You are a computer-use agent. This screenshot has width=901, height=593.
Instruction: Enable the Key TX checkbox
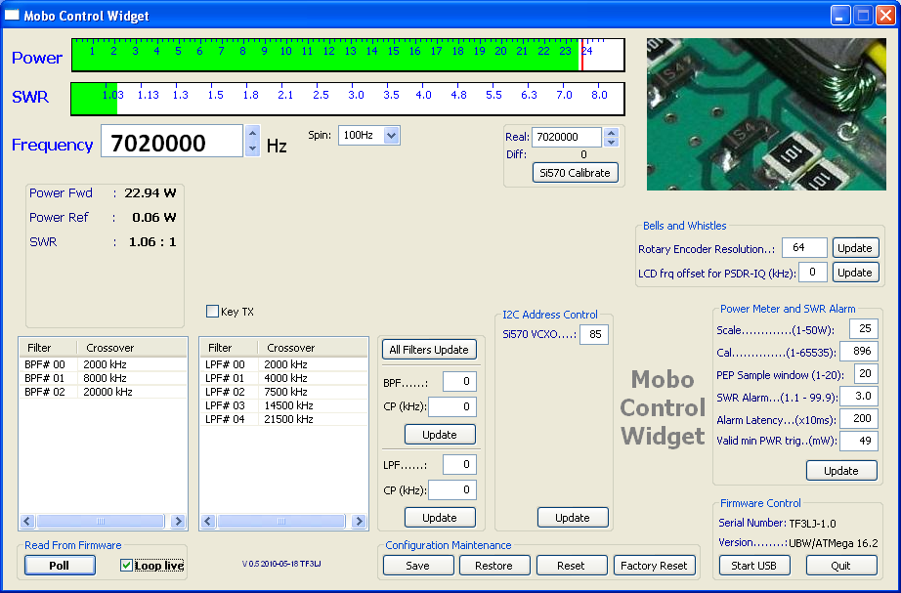click(x=212, y=312)
